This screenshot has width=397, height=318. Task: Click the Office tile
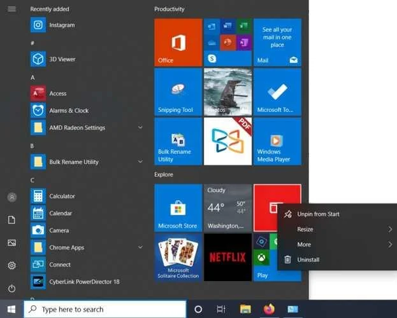178,42
